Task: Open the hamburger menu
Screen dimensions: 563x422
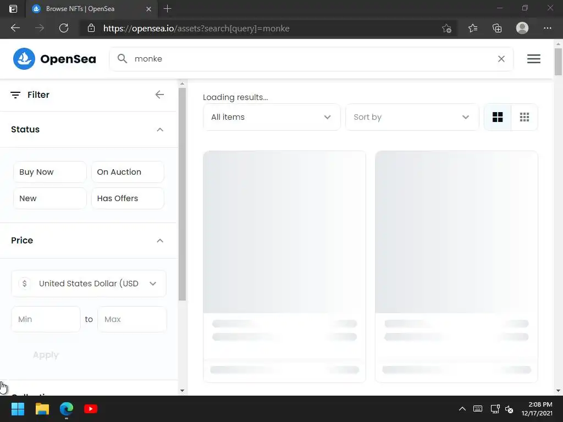Action: coord(533,59)
